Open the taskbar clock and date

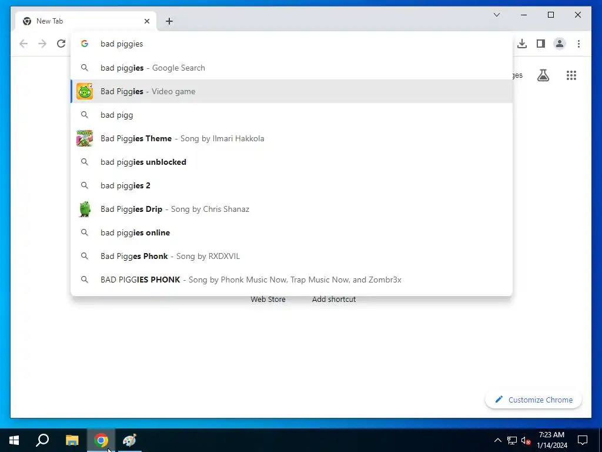551,440
